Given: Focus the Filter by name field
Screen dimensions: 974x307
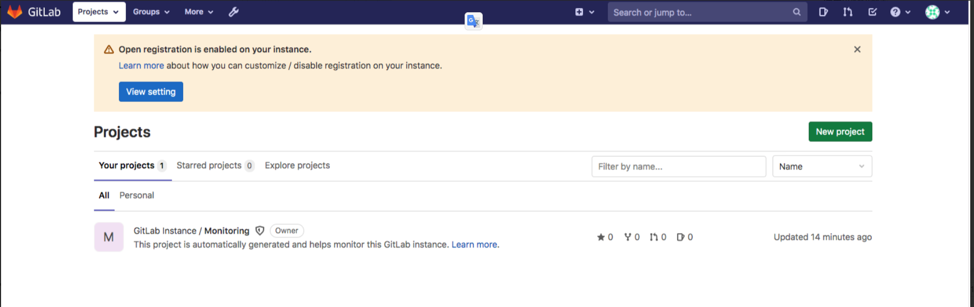Looking at the screenshot, I should [679, 167].
